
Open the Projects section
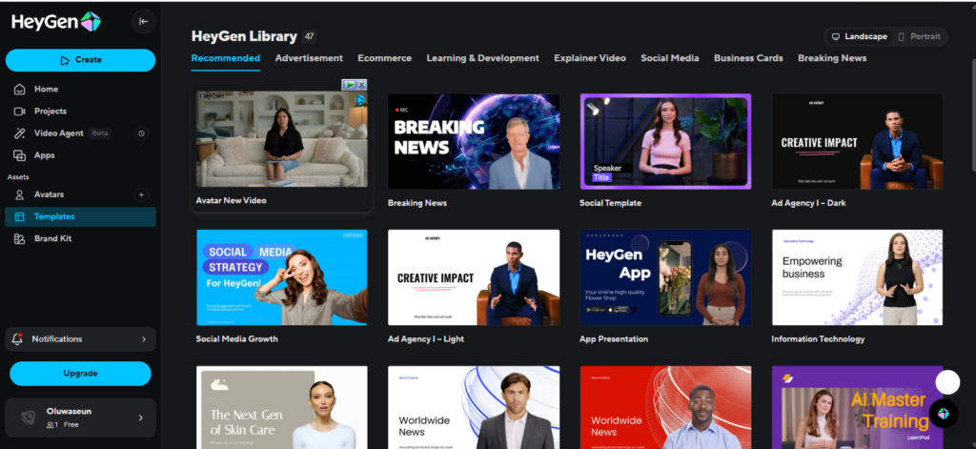point(50,111)
